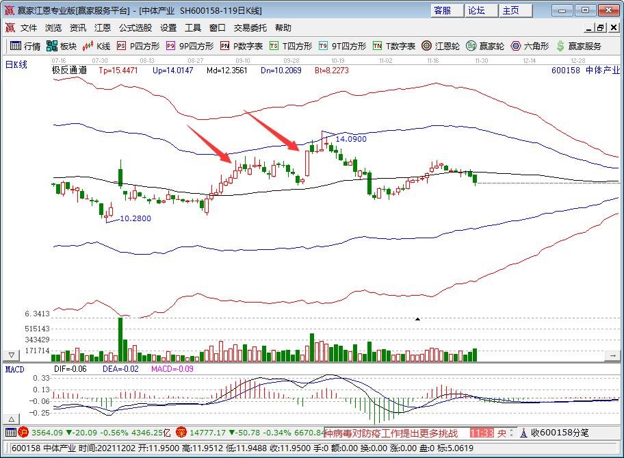The width and height of the screenshot is (624, 458).
Task: Click the 600158 中体产业 stock label
Action: pos(586,70)
